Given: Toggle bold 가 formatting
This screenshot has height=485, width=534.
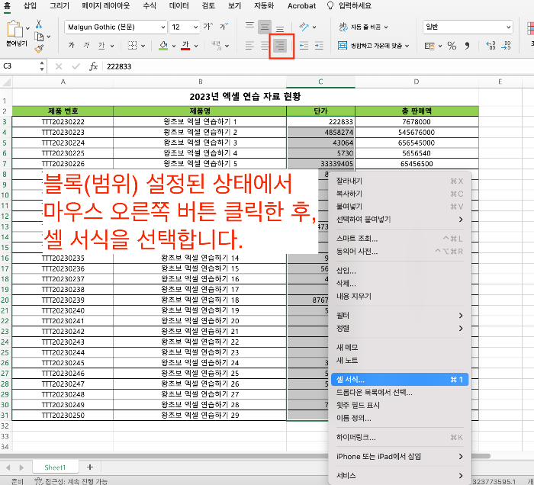Looking at the screenshot, I should click(x=71, y=45).
